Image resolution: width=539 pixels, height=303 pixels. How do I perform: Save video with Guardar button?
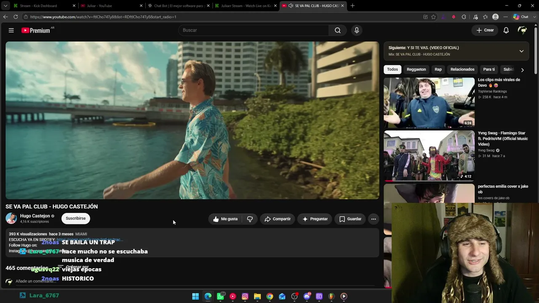click(x=350, y=219)
